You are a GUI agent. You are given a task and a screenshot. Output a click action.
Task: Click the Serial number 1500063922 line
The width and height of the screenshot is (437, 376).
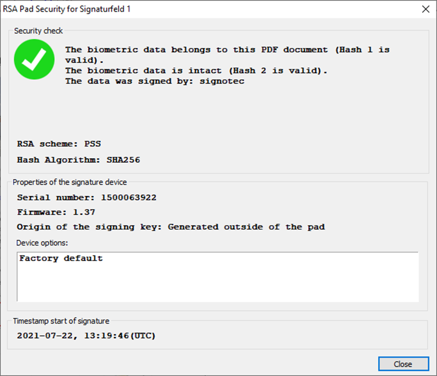click(x=86, y=197)
